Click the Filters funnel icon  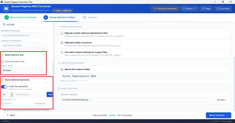point(4,24)
